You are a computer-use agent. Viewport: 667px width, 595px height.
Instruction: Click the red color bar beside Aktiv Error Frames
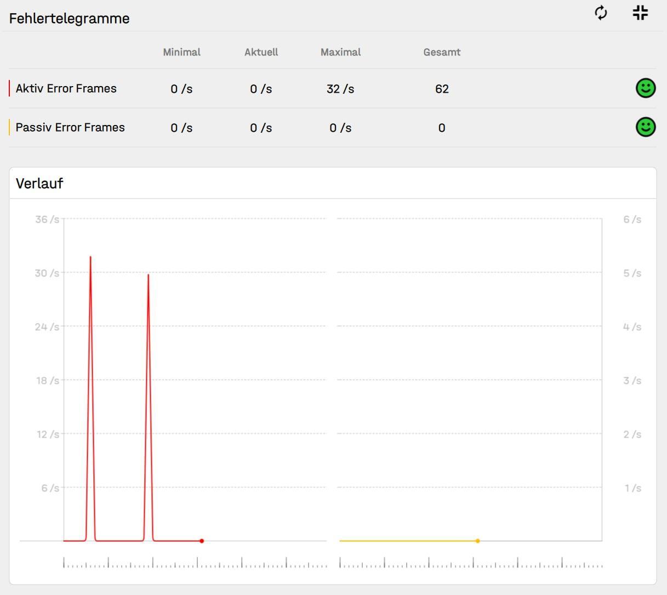(9, 88)
